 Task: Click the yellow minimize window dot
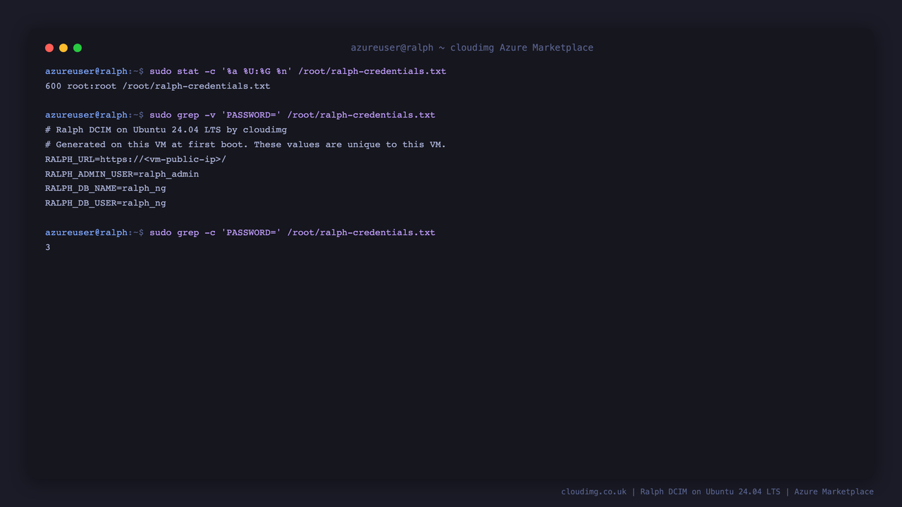[x=63, y=48]
